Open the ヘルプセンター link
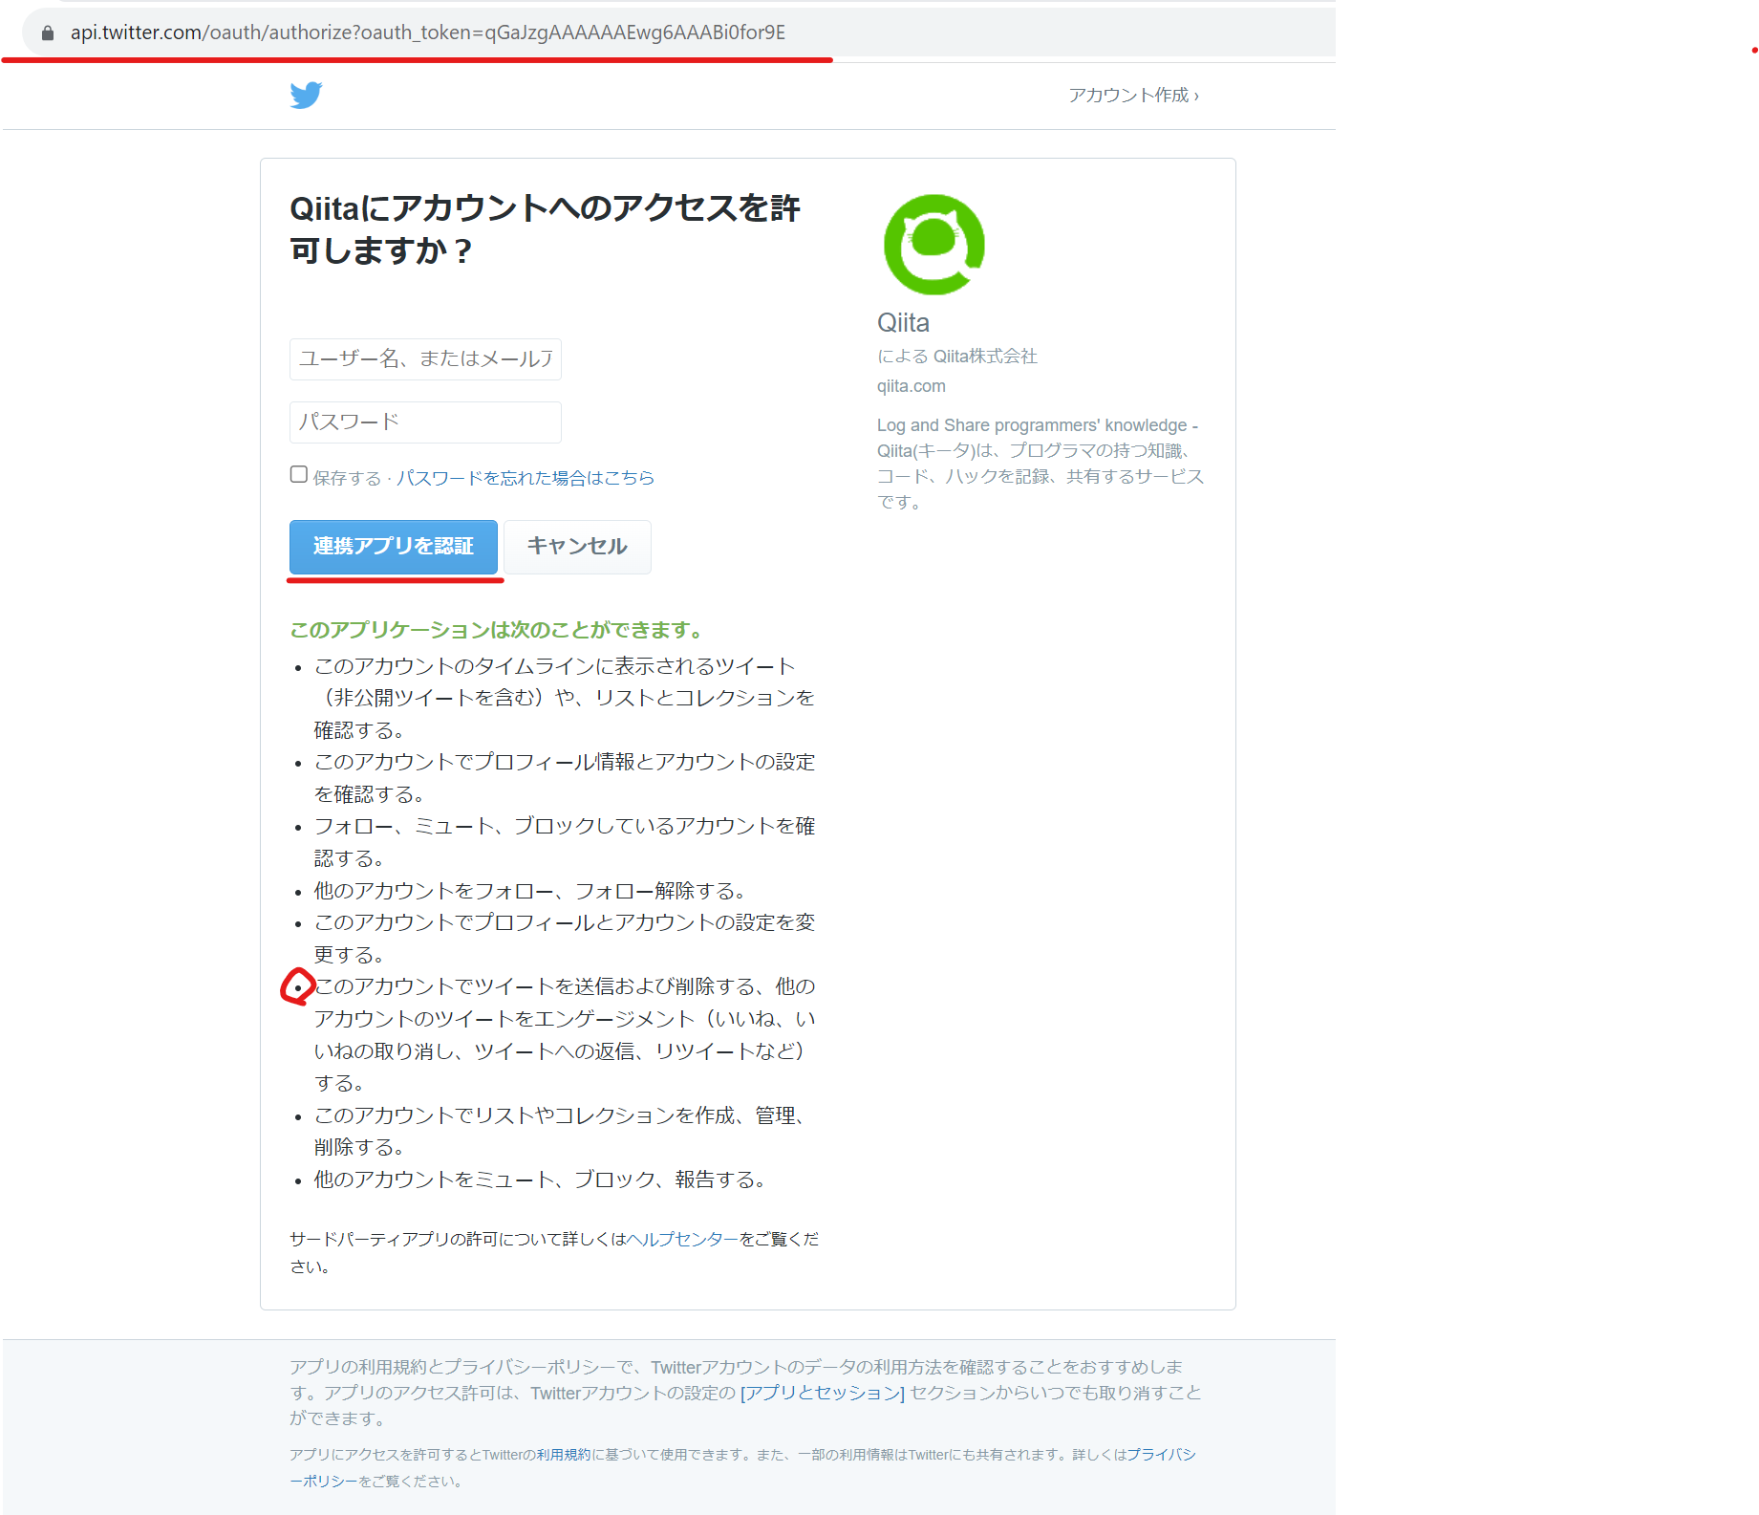The height and width of the screenshot is (1515, 1759). (x=682, y=1240)
